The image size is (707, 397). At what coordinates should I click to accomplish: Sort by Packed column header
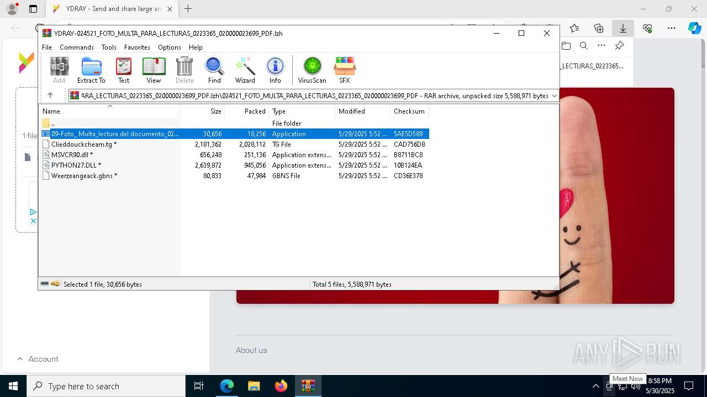point(246,111)
